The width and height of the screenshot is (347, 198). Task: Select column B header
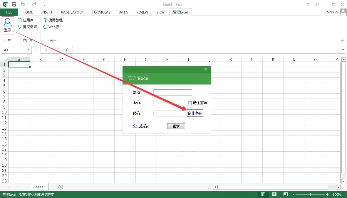40,60
